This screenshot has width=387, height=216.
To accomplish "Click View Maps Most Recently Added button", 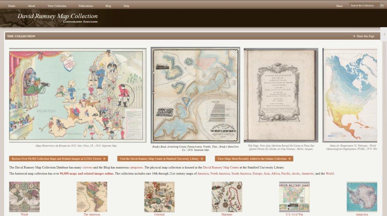I will click(x=254, y=159).
